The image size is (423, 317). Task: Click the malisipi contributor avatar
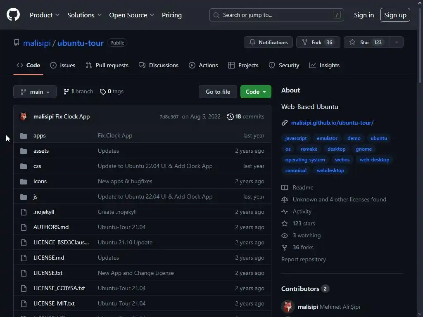(x=288, y=307)
